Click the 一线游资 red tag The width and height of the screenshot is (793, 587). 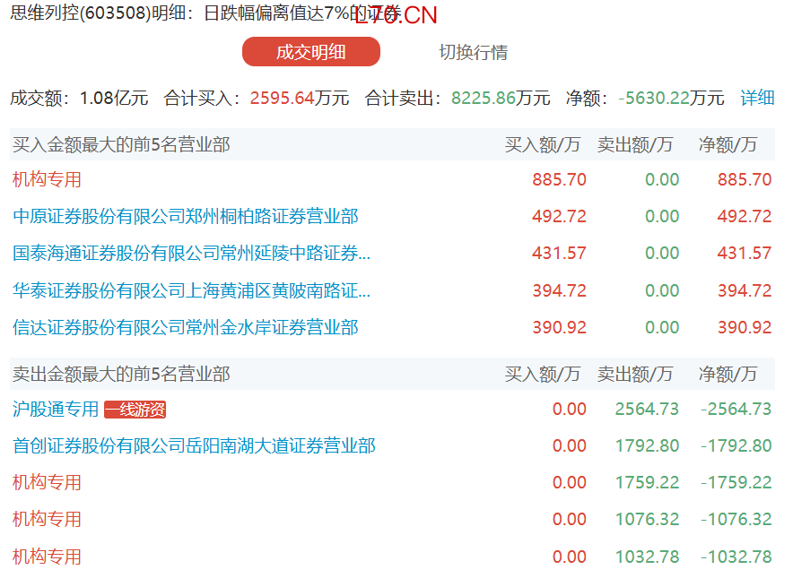[x=135, y=410]
